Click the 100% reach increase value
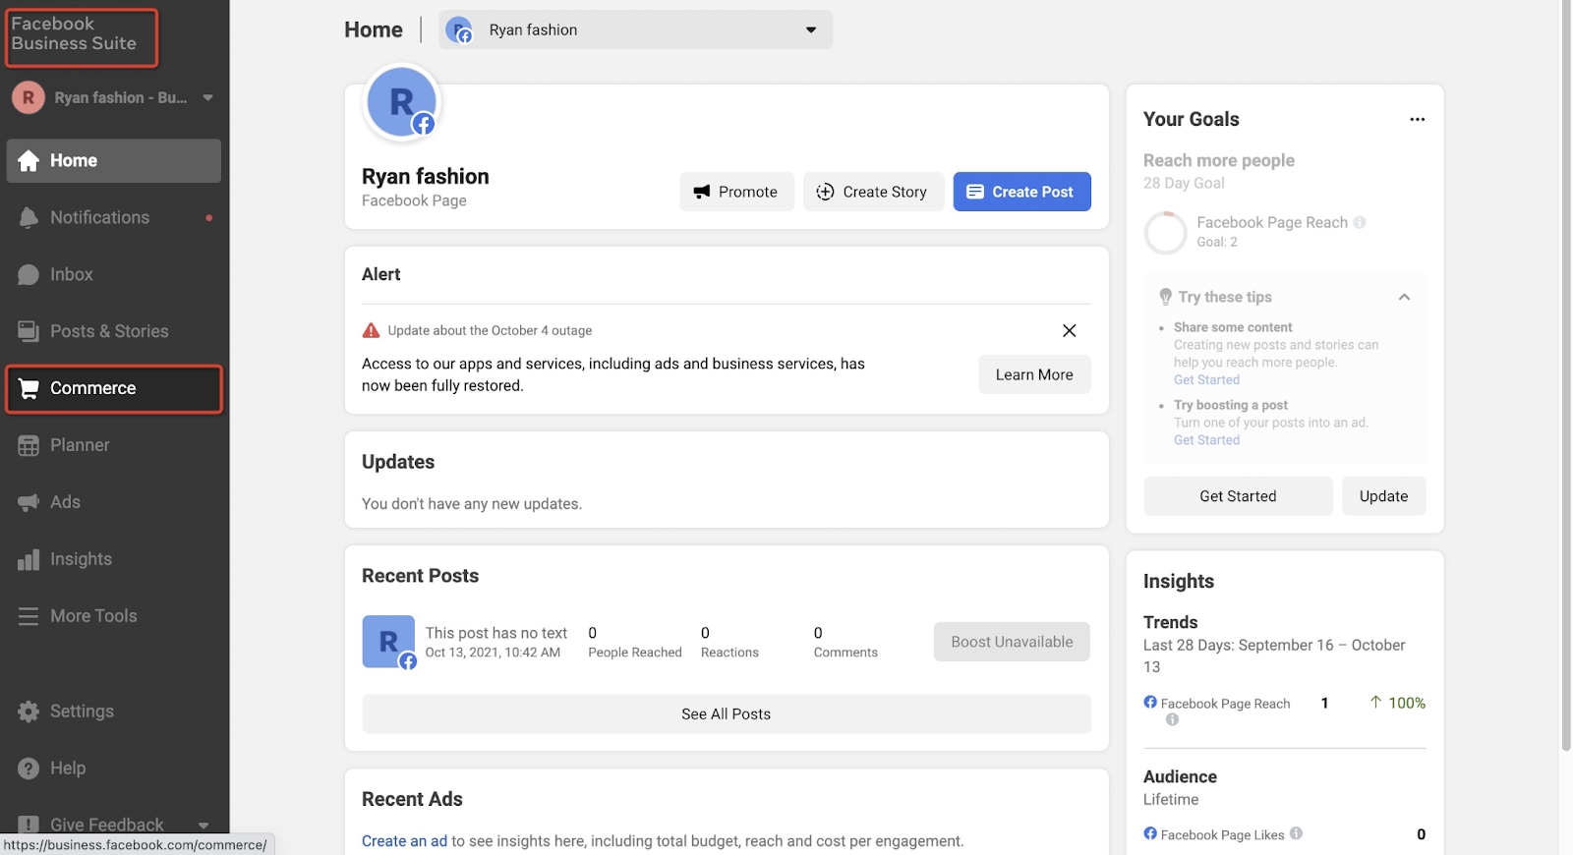The height and width of the screenshot is (855, 1573). [1406, 703]
